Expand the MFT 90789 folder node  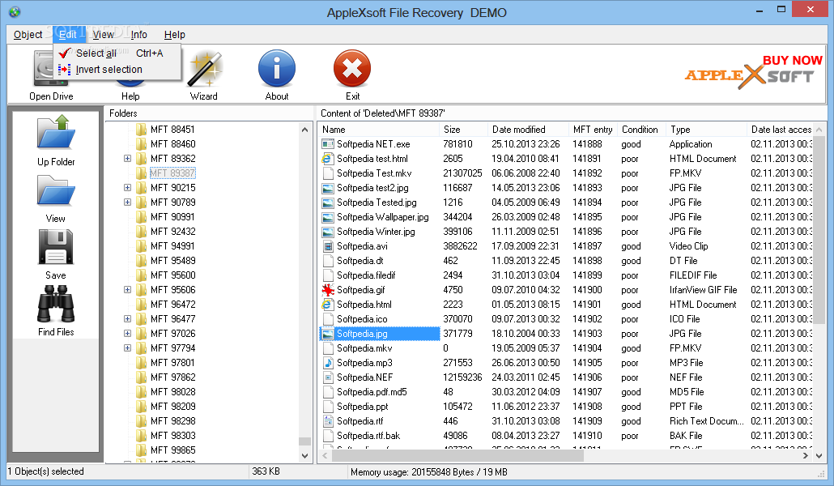(127, 202)
